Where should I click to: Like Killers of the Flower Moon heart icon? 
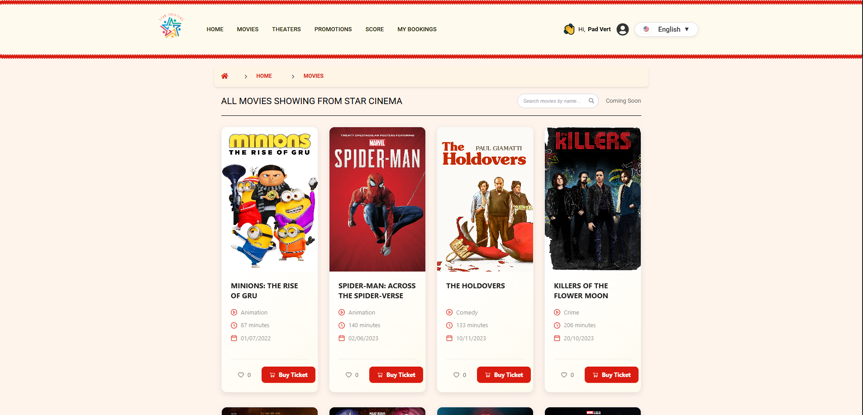pos(564,375)
